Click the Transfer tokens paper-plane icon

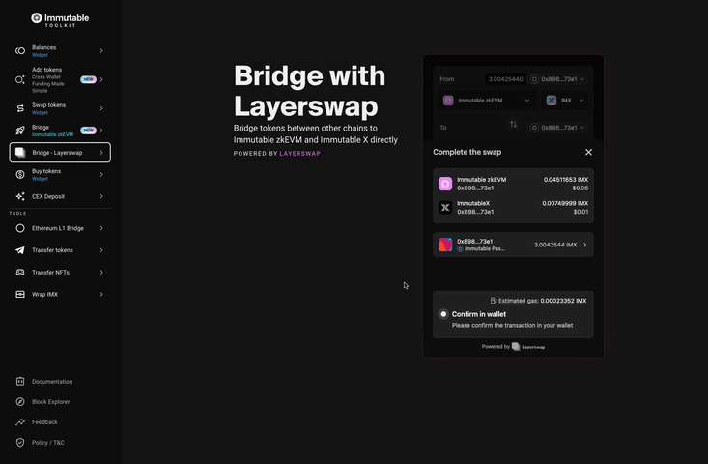click(x=20, y=250)
